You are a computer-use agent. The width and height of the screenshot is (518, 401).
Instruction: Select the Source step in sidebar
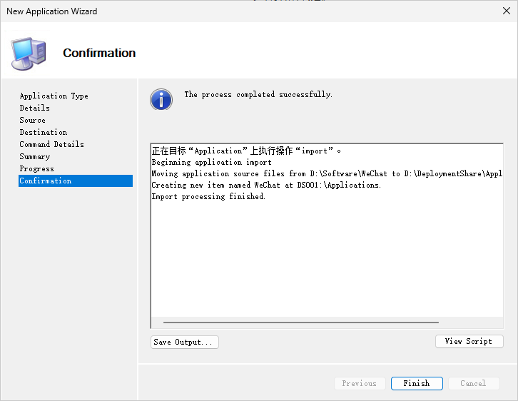[33, 120]
